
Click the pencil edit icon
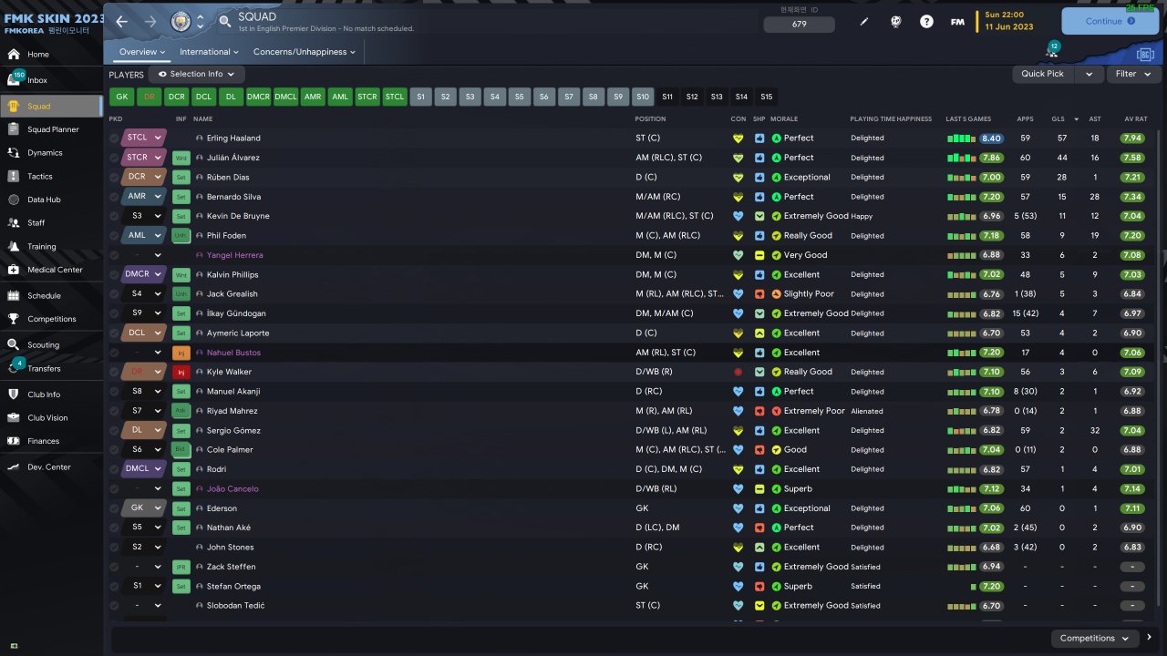point(865,21)
